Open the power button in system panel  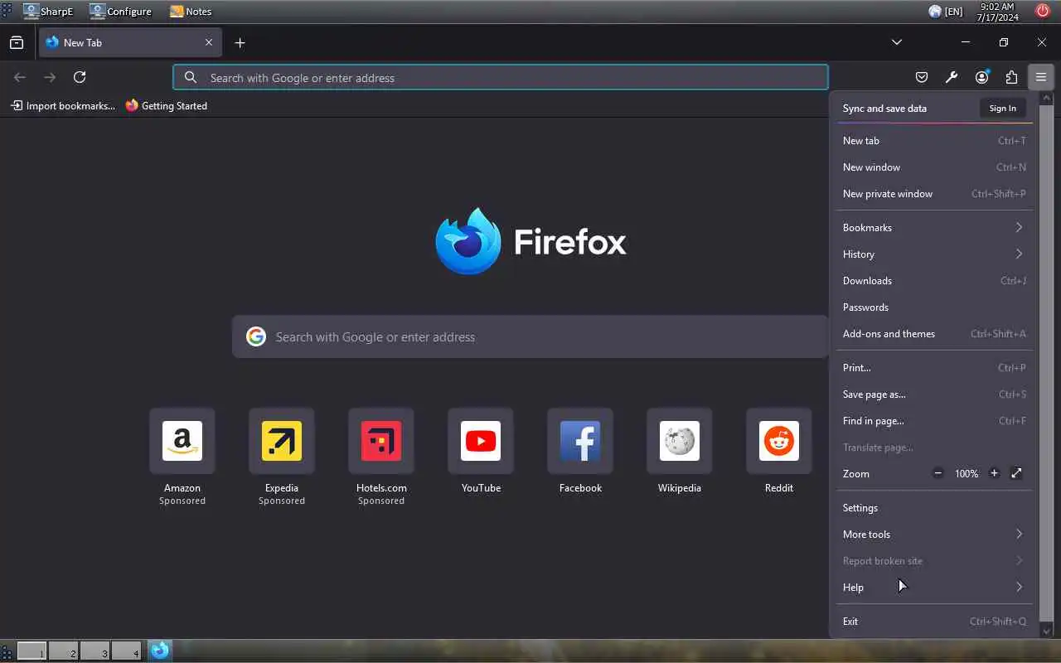(x=1043, y=11)
